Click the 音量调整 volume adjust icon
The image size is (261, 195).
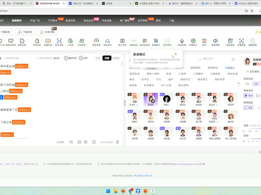click(x=215, y=42)
